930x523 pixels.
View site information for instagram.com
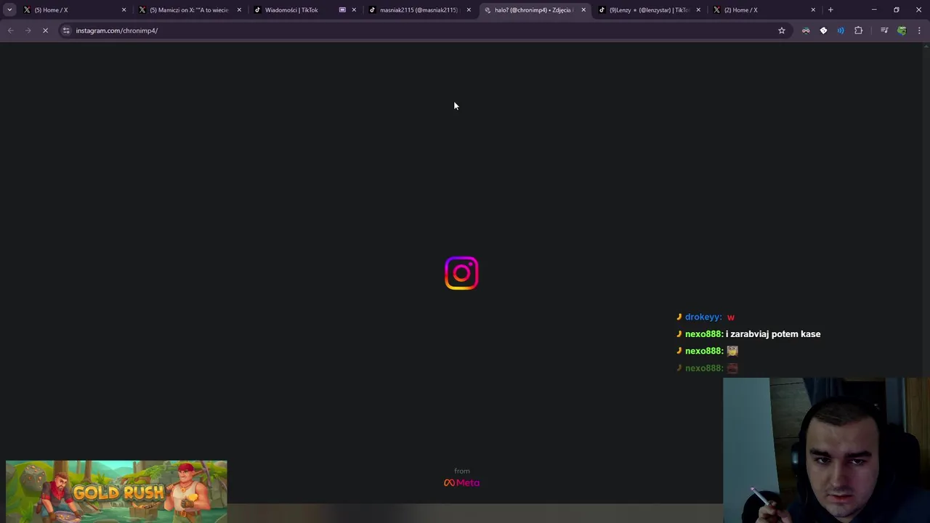click(66, 31)
